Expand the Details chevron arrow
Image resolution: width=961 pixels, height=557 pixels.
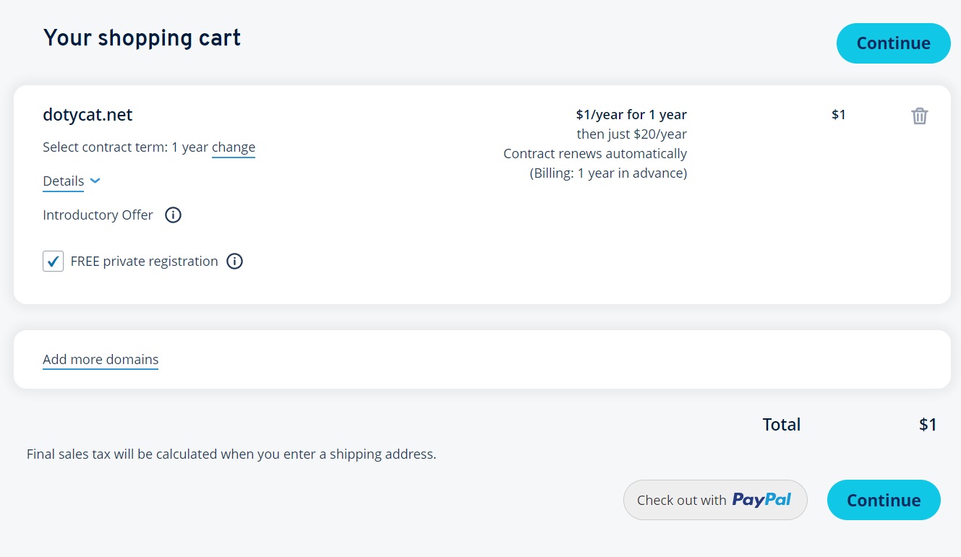[x=95, y=181]
